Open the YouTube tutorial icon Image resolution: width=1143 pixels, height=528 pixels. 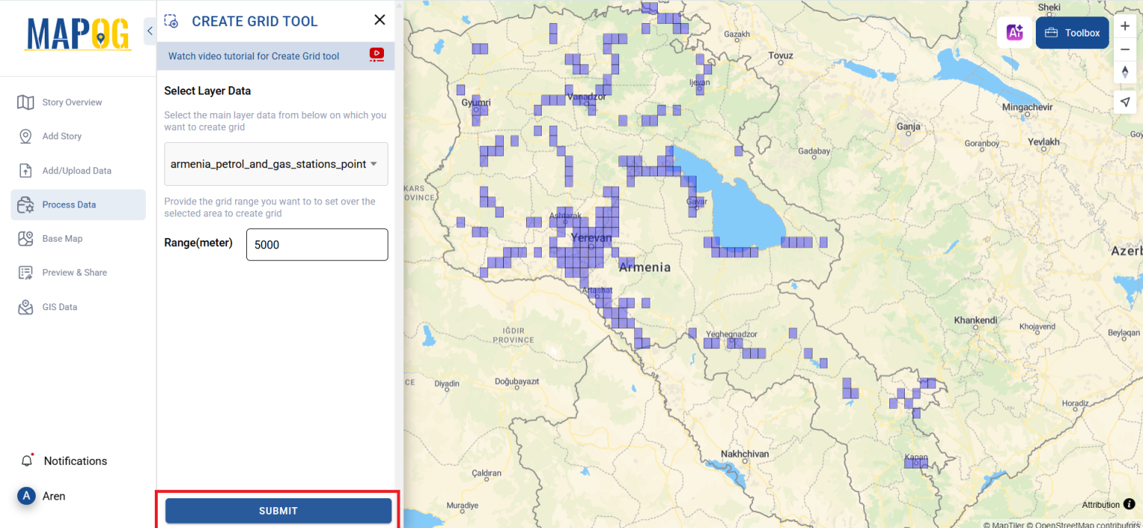[377, 55]
